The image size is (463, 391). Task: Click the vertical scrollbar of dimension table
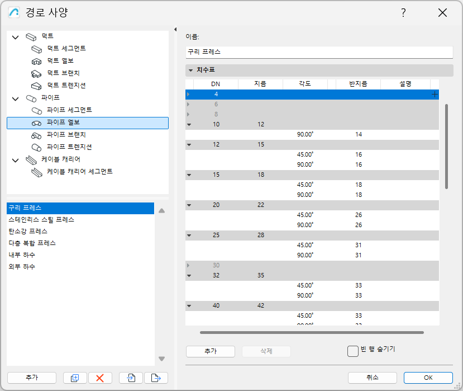click(446, 145)
